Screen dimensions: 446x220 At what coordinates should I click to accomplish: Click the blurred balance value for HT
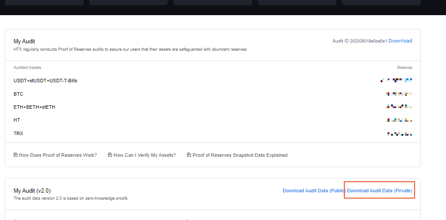399,120
